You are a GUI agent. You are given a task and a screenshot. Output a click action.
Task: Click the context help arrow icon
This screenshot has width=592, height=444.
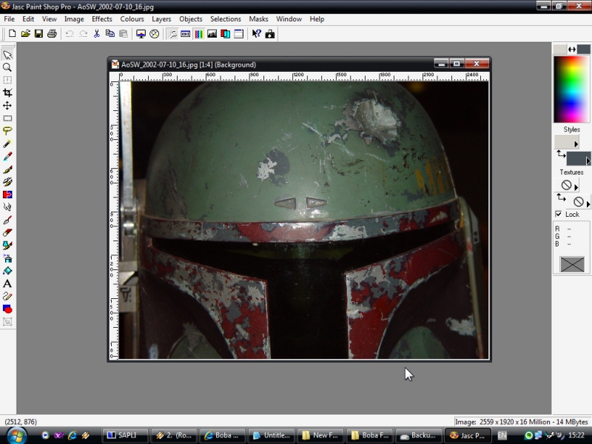coord(256,34)
